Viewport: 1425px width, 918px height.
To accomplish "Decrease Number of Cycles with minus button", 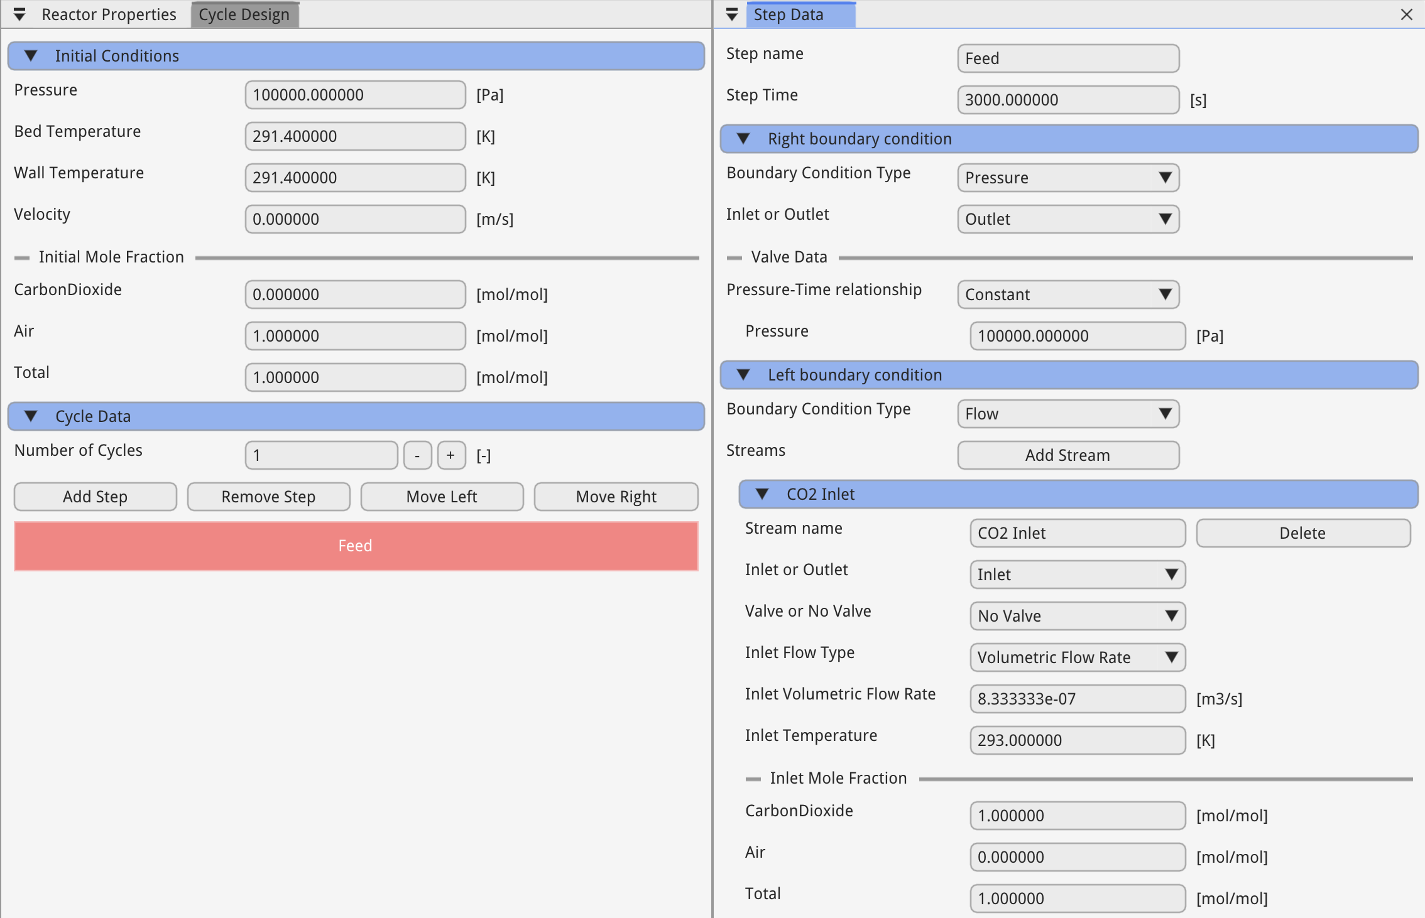I will 417,455.
